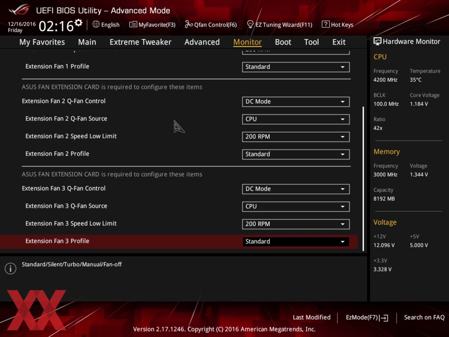Click Memory voltage 1.344 V value
Screen dimensions: 449x337
coord(419,174)
